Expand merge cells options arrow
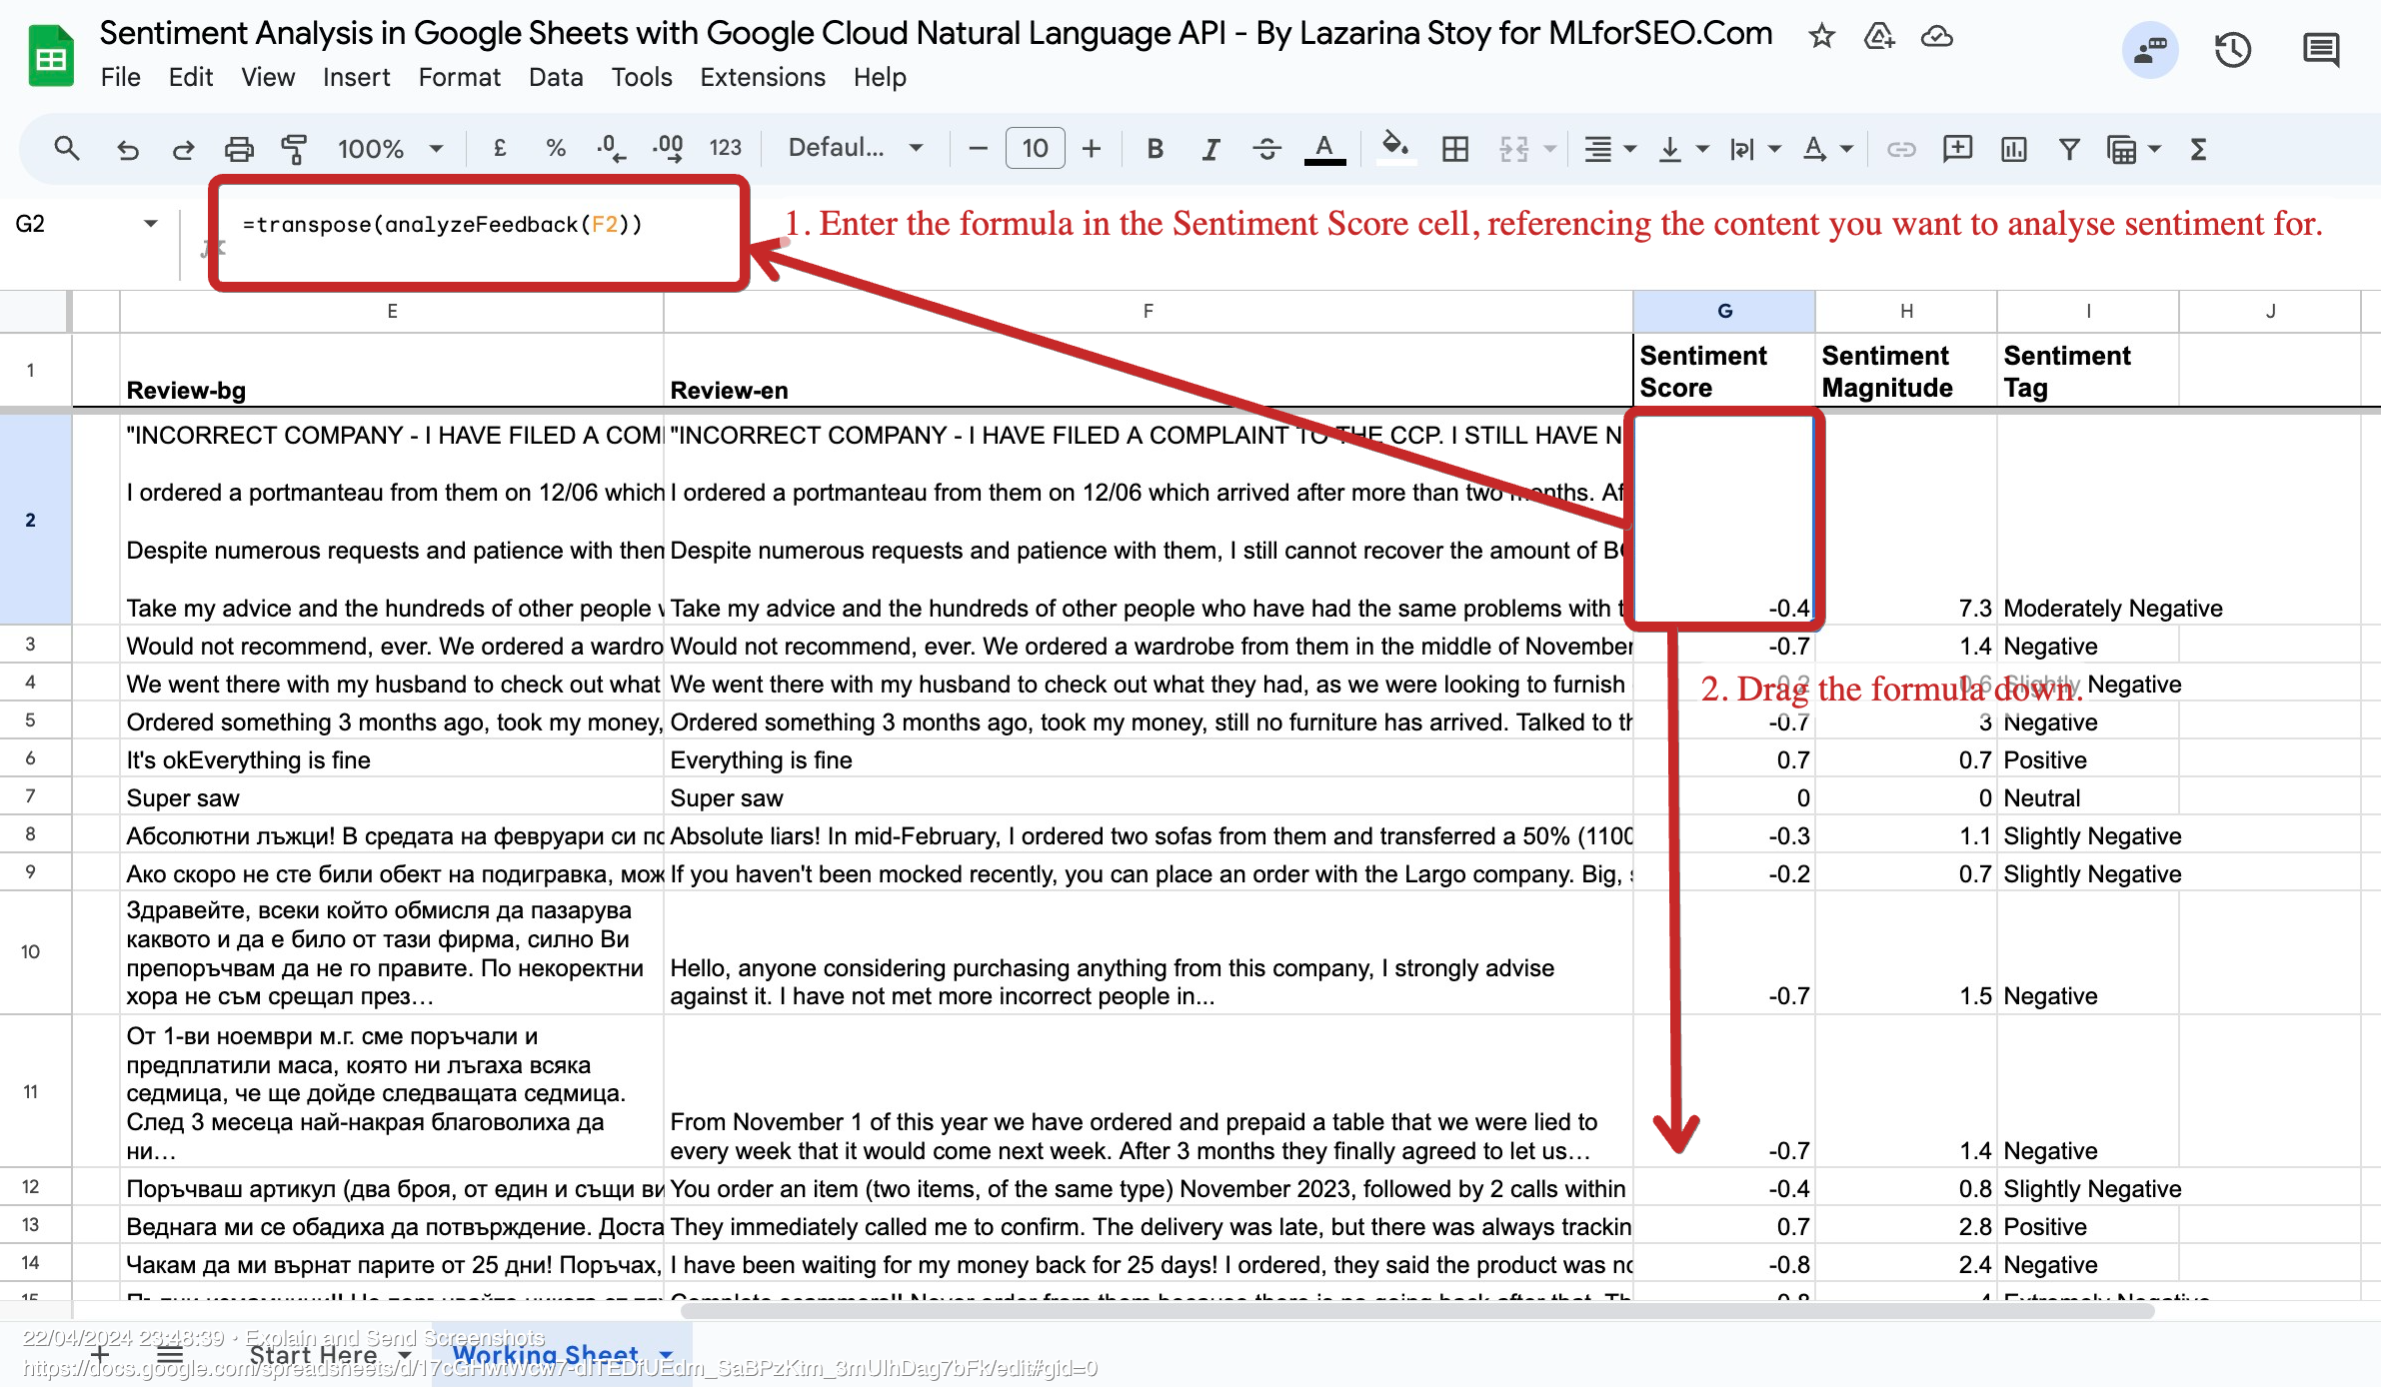This screenshot has width=2381, height=1387. pos(1550,149)
